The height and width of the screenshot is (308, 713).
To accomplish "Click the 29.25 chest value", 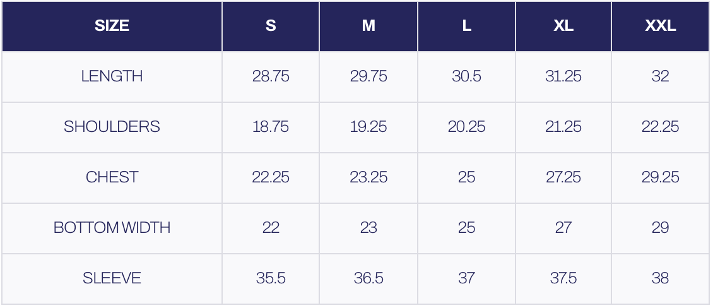I will [660, 177].
